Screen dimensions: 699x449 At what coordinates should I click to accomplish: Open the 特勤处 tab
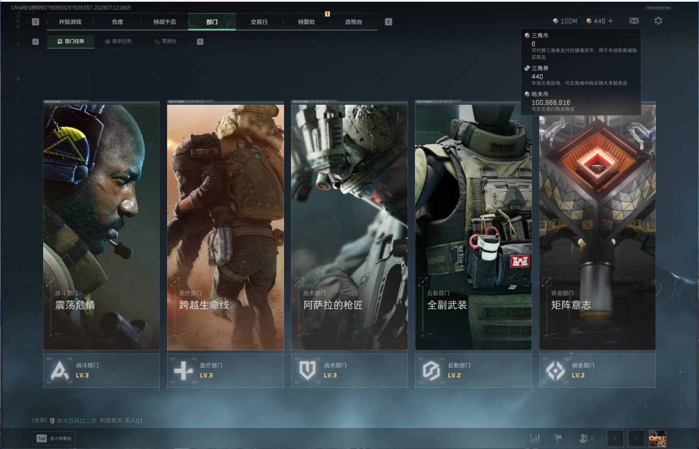pos(306,21)
